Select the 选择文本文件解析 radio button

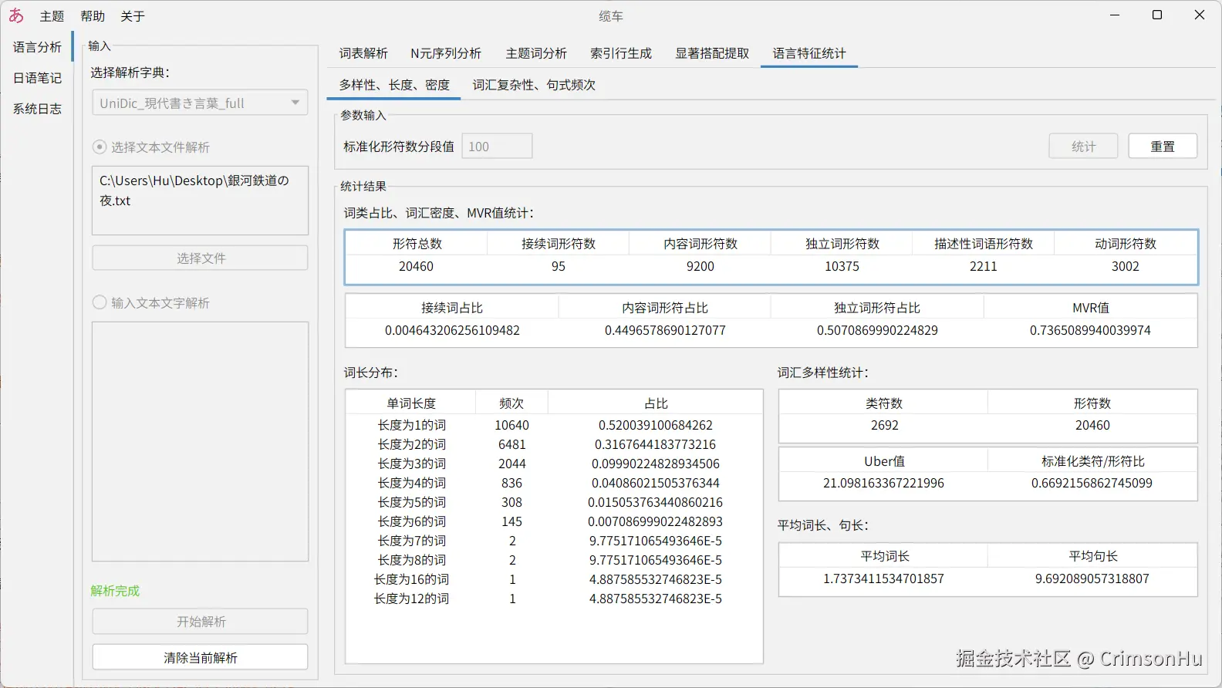[x=100, y=147]
